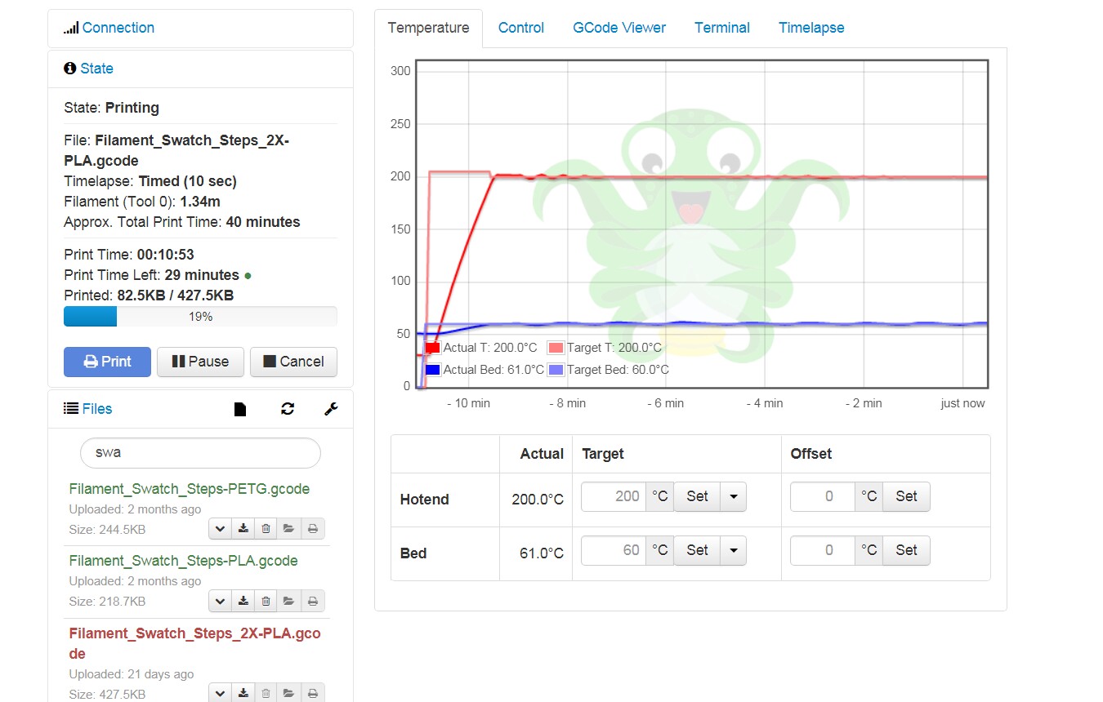Collapse the State panel header
The height and width of the screenshot is (702, 1103).
click(x=96, y=69)
